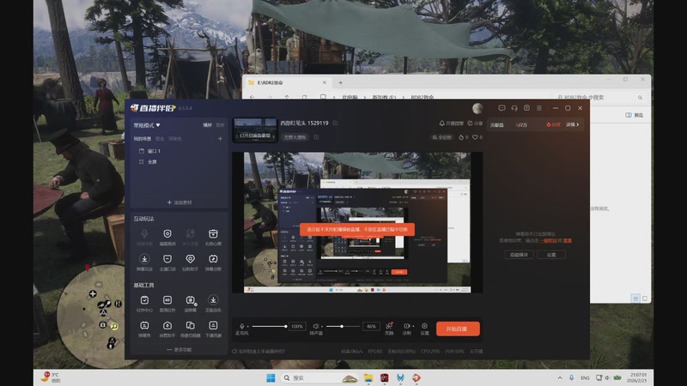Open feedback icon in title bar
This screenshot has width=687, height=386.
click(526, 108)
